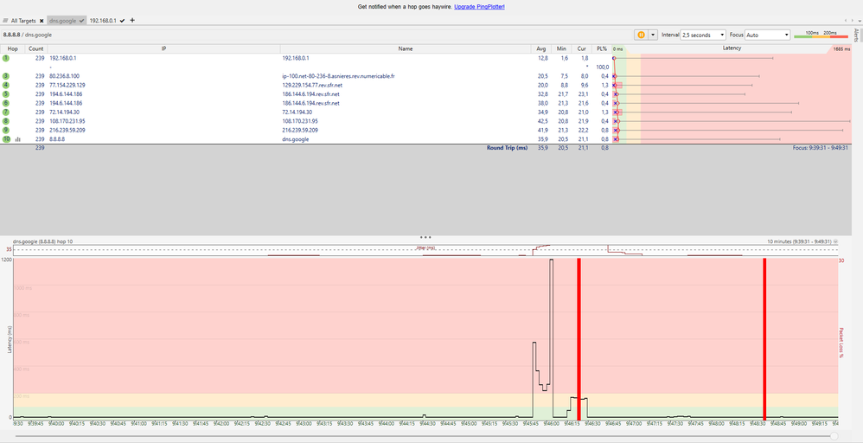The height and width of the screenshot is (443, 863).
Task: Switch to the All Targets tab
Action: 23,21
